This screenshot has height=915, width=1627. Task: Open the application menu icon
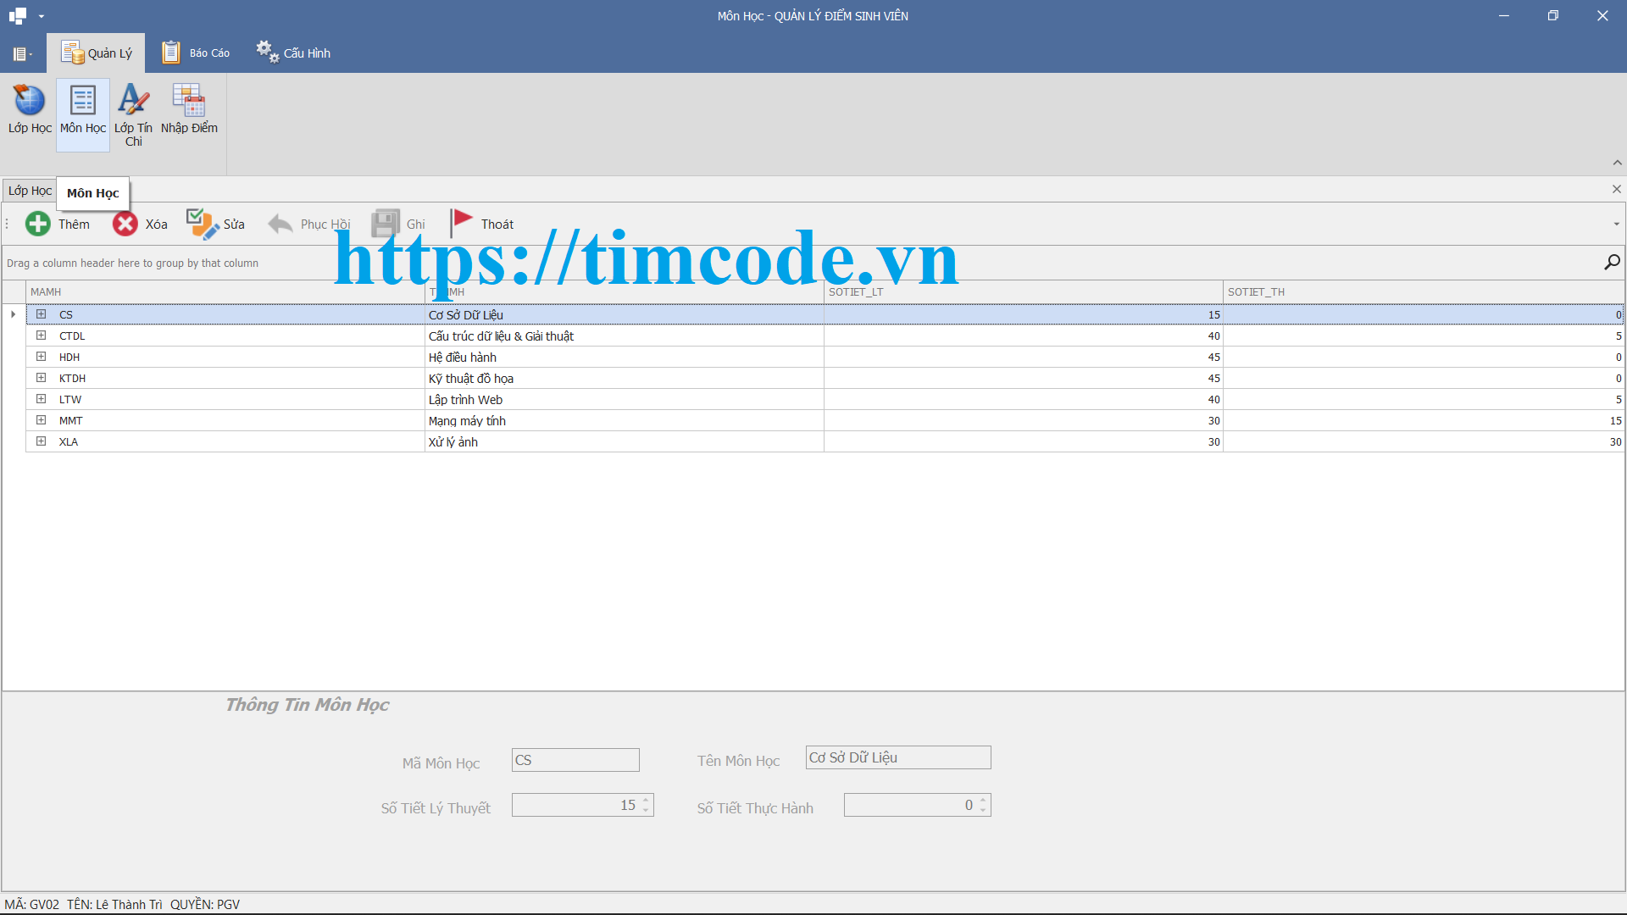pyautogui.click(x=22, y=54)
